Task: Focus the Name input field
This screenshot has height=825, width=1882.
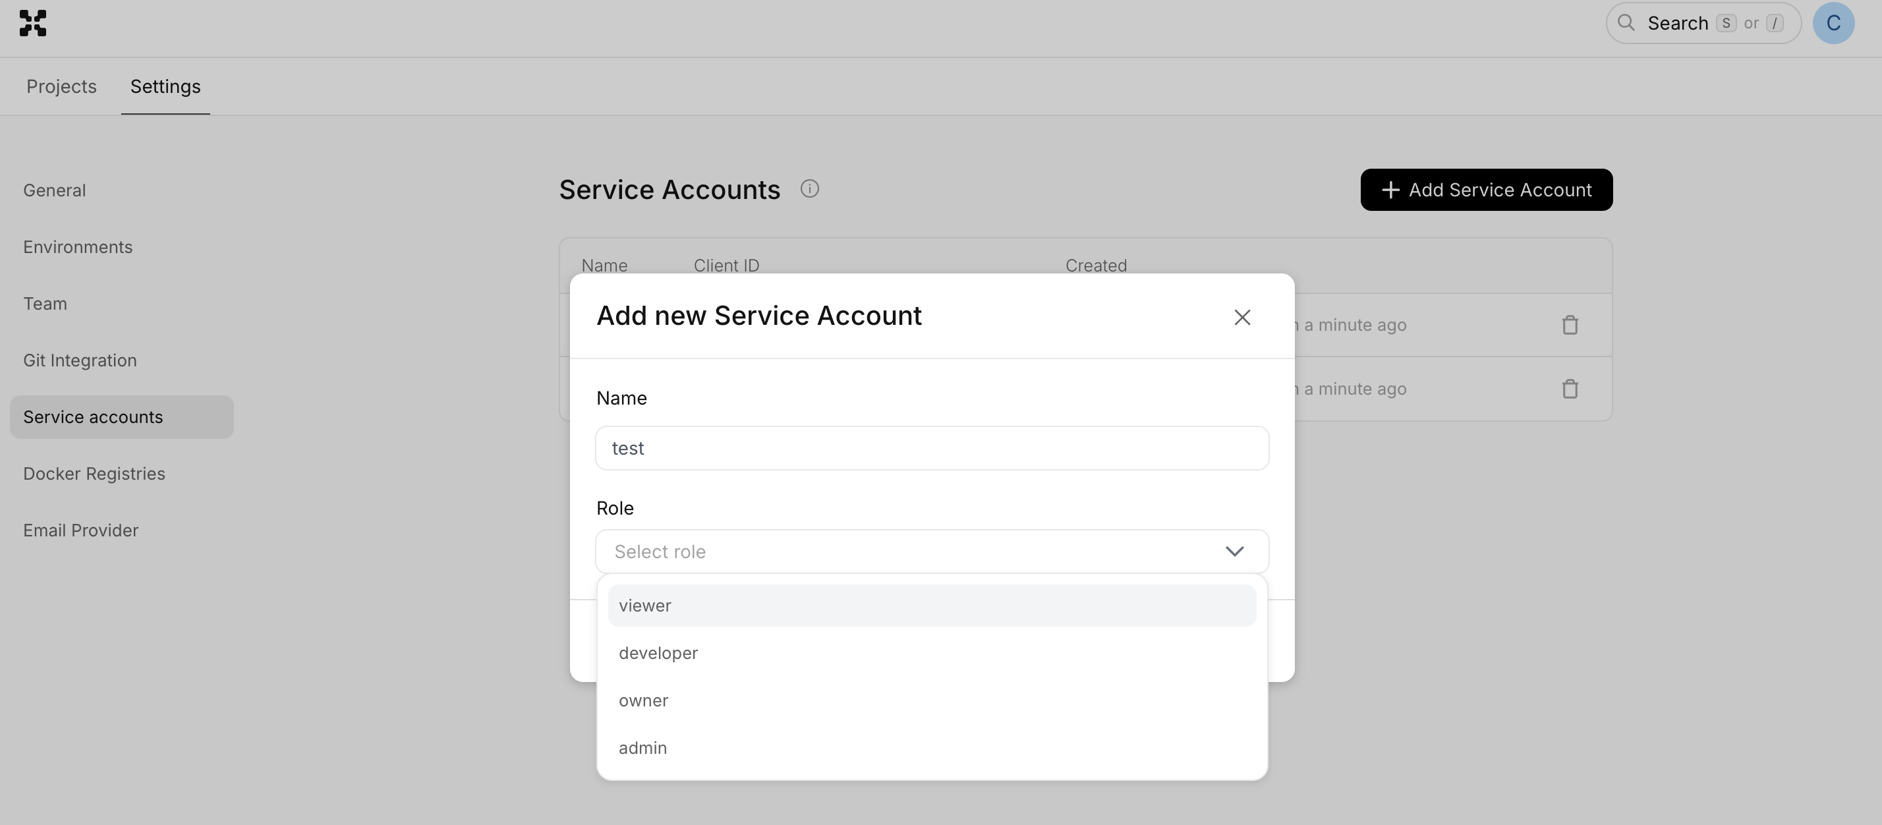Action: point(932,448)
